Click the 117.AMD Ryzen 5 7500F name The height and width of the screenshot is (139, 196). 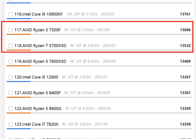tap(37, 30)
